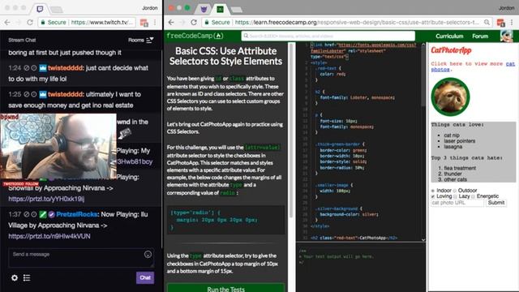Image resolution: width=519 pixels, height=292 pixels.
Task: Click the Run the Tests button
Action: [225, 288]
